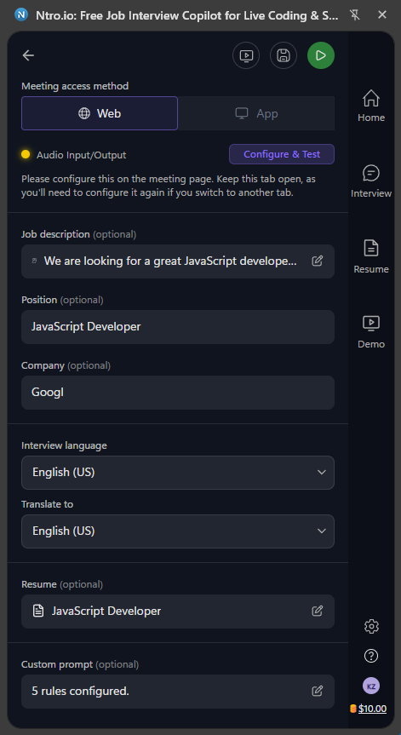This screenshot has height=735, width=401.
Task: Open the demo video screen icon
Action: click(x=246, y=55)
